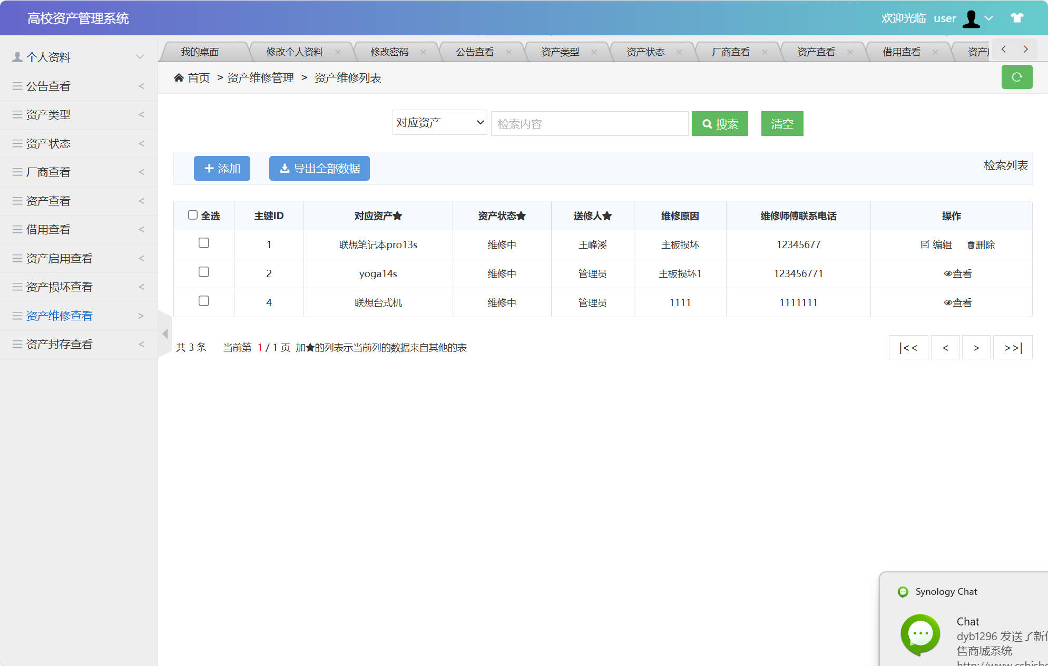Screen dimensions: 1048x666
Task: Click the theme/skin shirt icon top right
Action: coord(1016,18)
